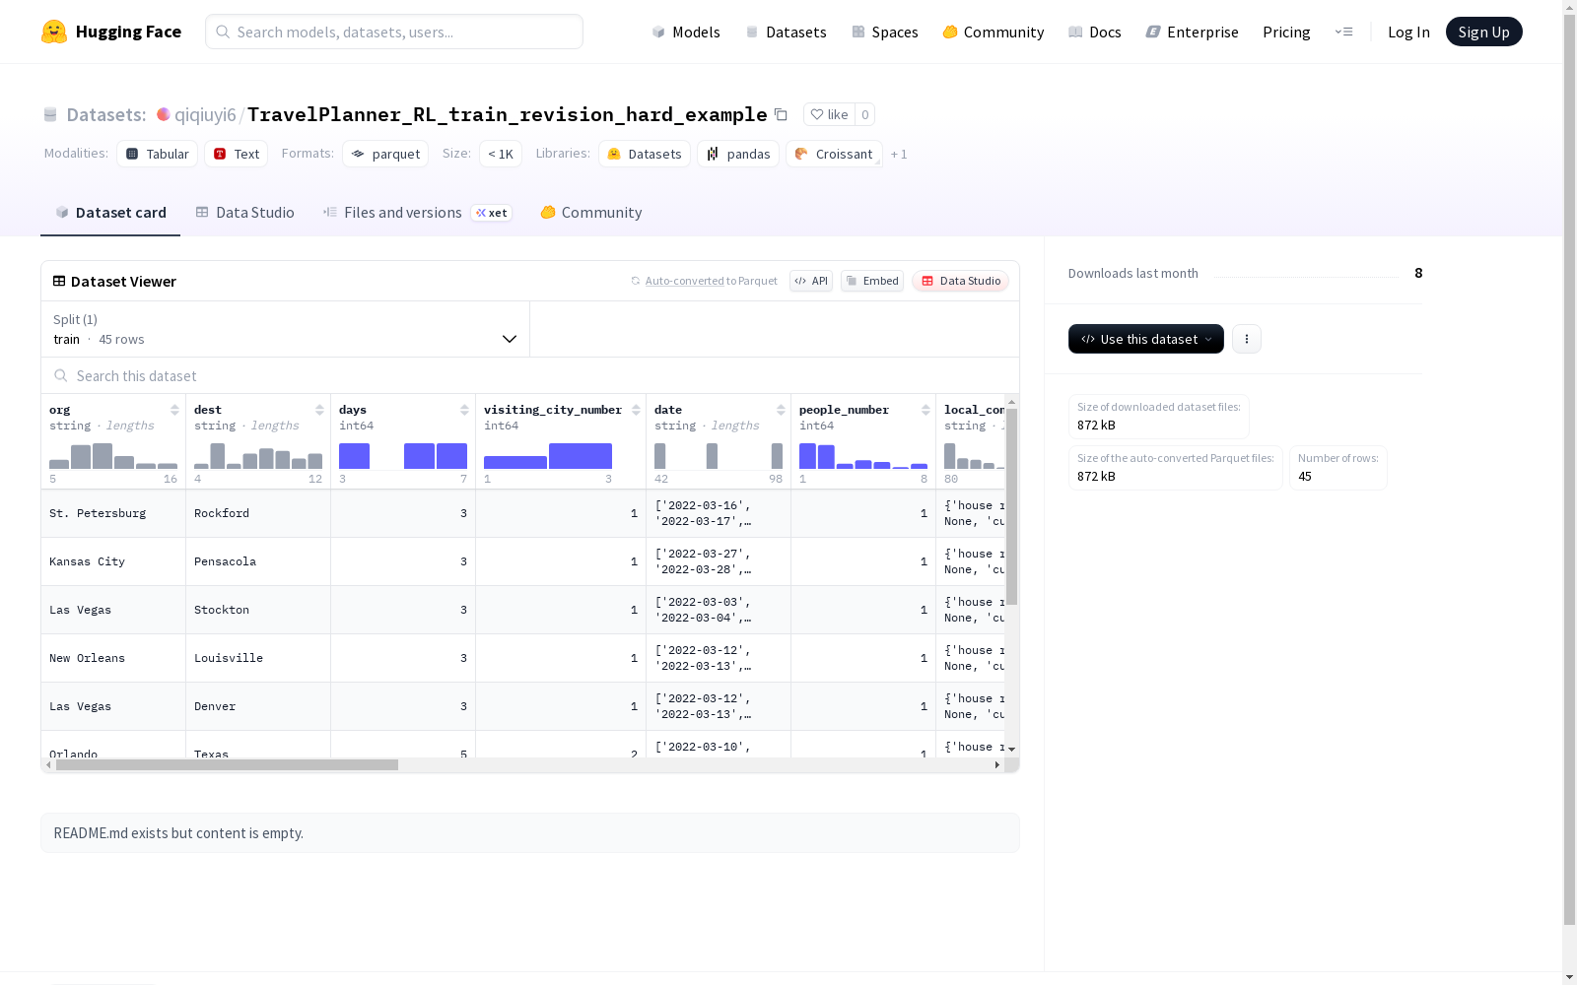Click the visiting_city_number histogram
1577x985 pixels.
click(x=548, y=456)
